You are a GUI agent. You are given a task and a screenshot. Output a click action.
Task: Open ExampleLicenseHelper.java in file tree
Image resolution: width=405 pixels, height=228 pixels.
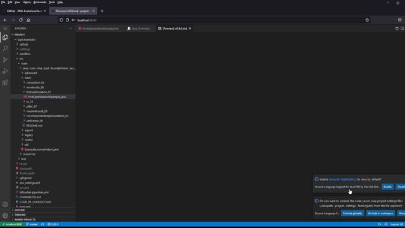coord(43,149)
